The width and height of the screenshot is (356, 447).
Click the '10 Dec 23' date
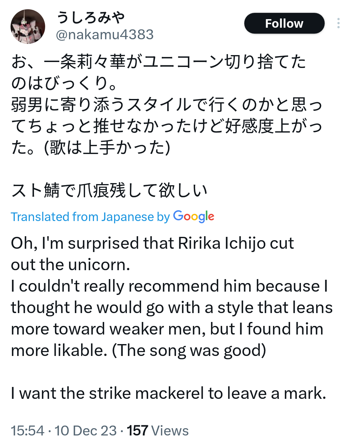(86, 431)
